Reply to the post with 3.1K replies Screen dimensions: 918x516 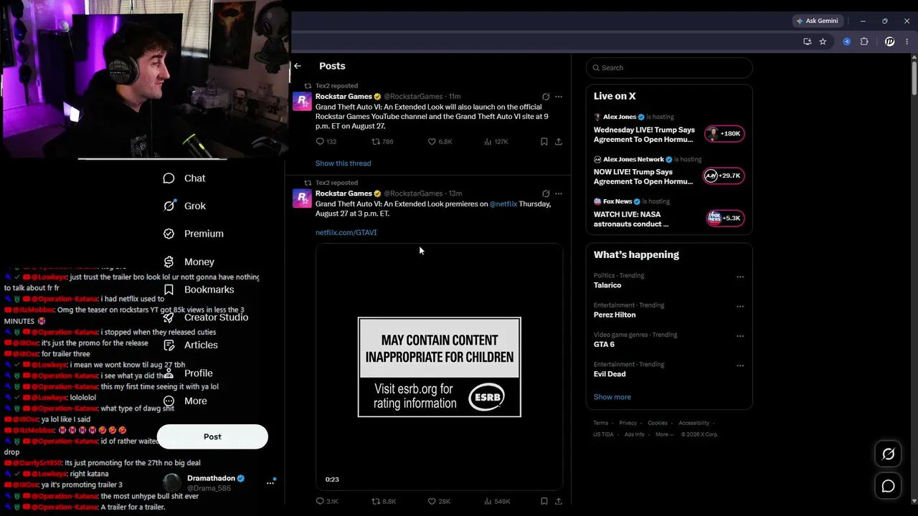tap(327, 502)
